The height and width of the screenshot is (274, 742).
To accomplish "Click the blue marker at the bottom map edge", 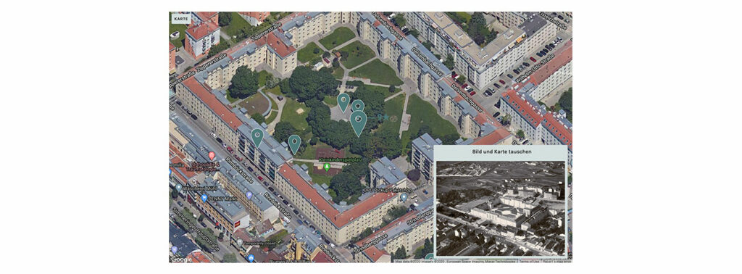I will [251, 258].
